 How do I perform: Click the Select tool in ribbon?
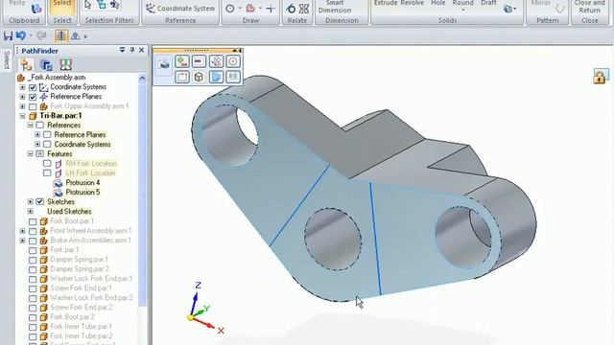[x=62, y=7]
